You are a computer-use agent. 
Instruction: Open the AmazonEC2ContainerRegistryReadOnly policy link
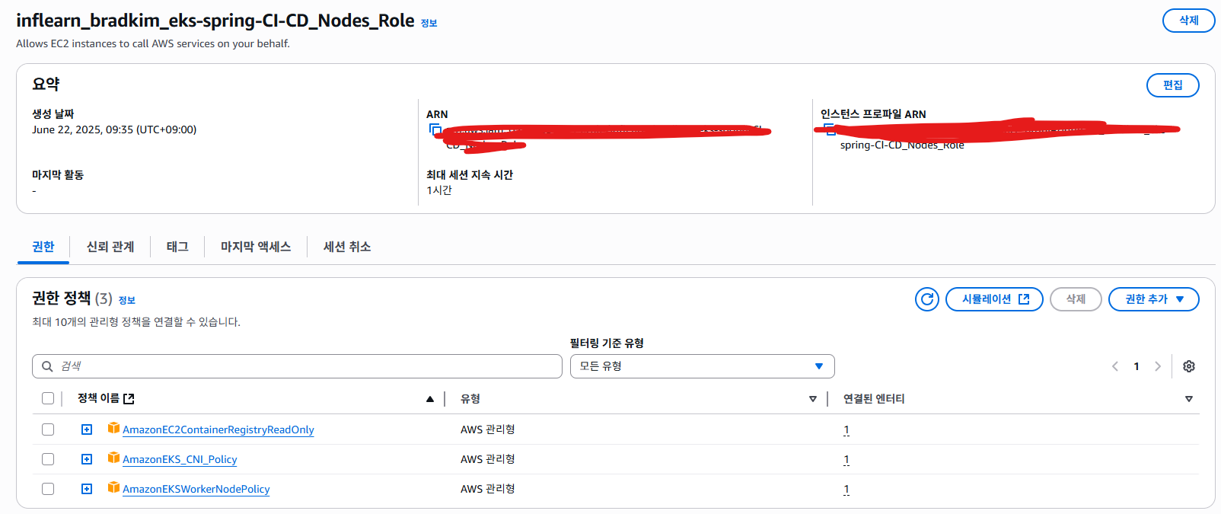click(218, 429)
